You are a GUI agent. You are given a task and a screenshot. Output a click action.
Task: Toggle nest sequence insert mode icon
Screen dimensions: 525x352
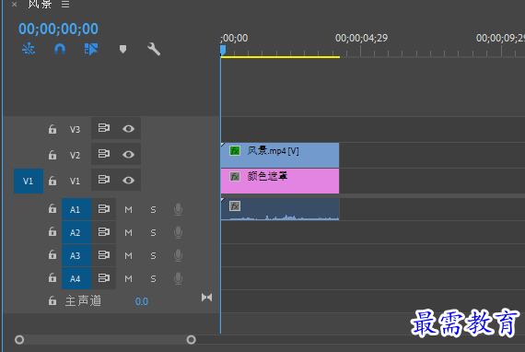pyautogui.click(x=29, y=49)
